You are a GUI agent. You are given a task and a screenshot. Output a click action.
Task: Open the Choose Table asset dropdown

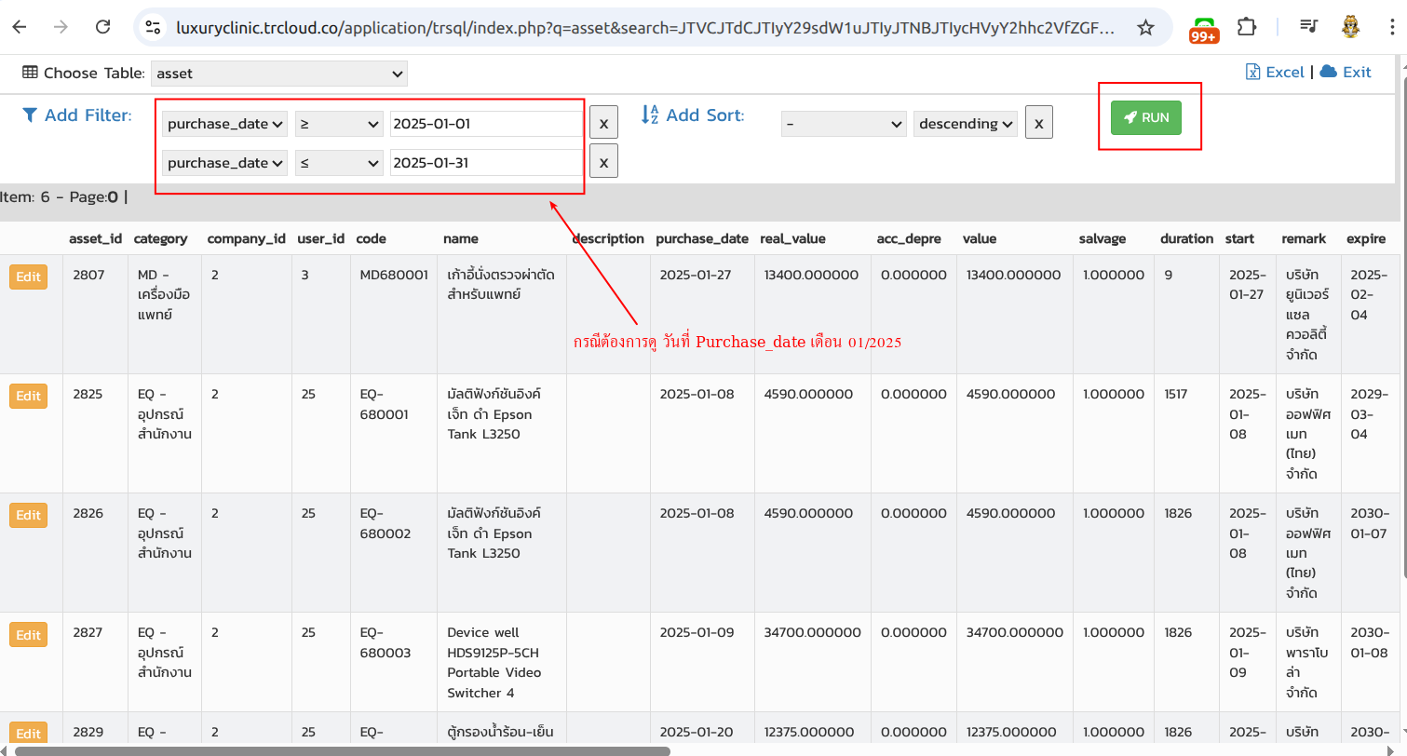point(279,73)
